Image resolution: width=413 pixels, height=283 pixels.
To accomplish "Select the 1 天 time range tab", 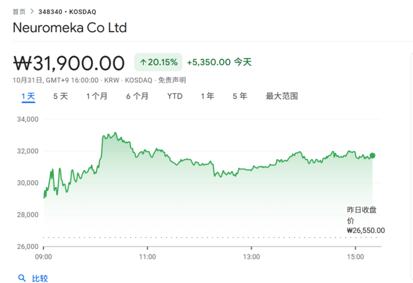I will [28, 96].
